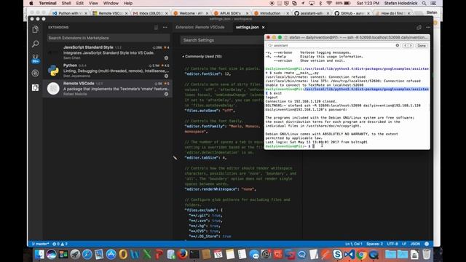Open the Terminal menu in the menu bar

[x=47, y=3]
